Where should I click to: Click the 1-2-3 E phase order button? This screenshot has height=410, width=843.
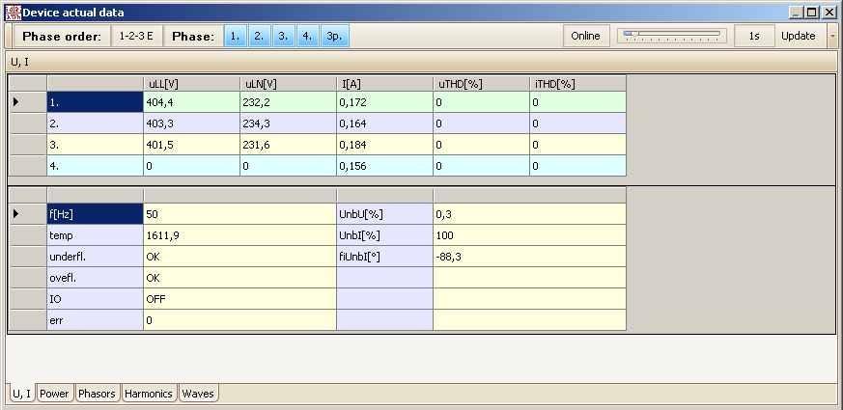point(136,36)
